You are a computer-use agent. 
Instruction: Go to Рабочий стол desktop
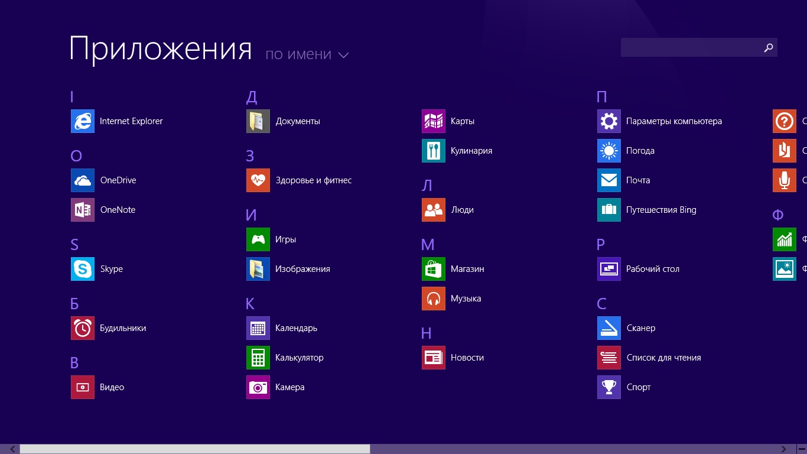639,269
